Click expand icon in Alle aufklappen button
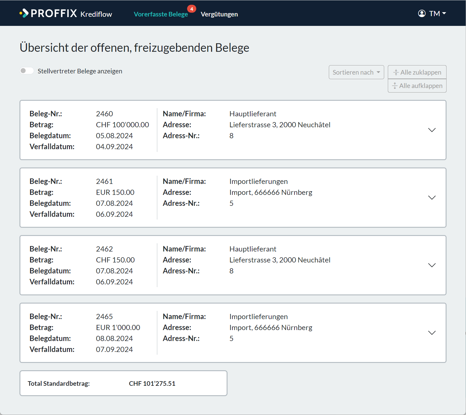This screenshot has height=415, width=466. coord(395,86)
